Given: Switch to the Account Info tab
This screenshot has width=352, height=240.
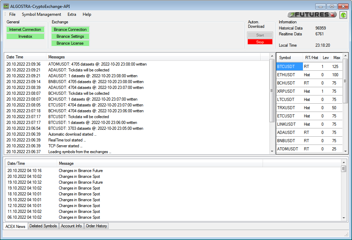Looking at the screenshot, I should coord(71,226).
